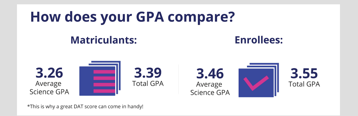Image resolution: width=358 pixels, height=116 pixels.
Task: Click "Total GPA" label under 3.39
Action: (x=148, y=83)
